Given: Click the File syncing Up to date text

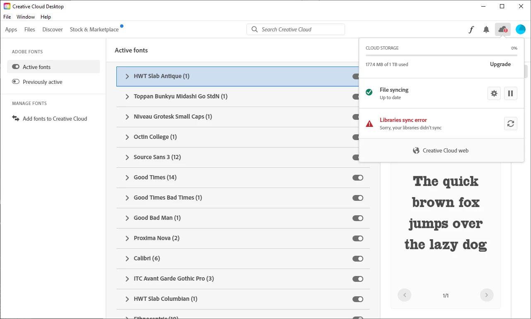Looking at the screenshot, I should coord(394,93).
